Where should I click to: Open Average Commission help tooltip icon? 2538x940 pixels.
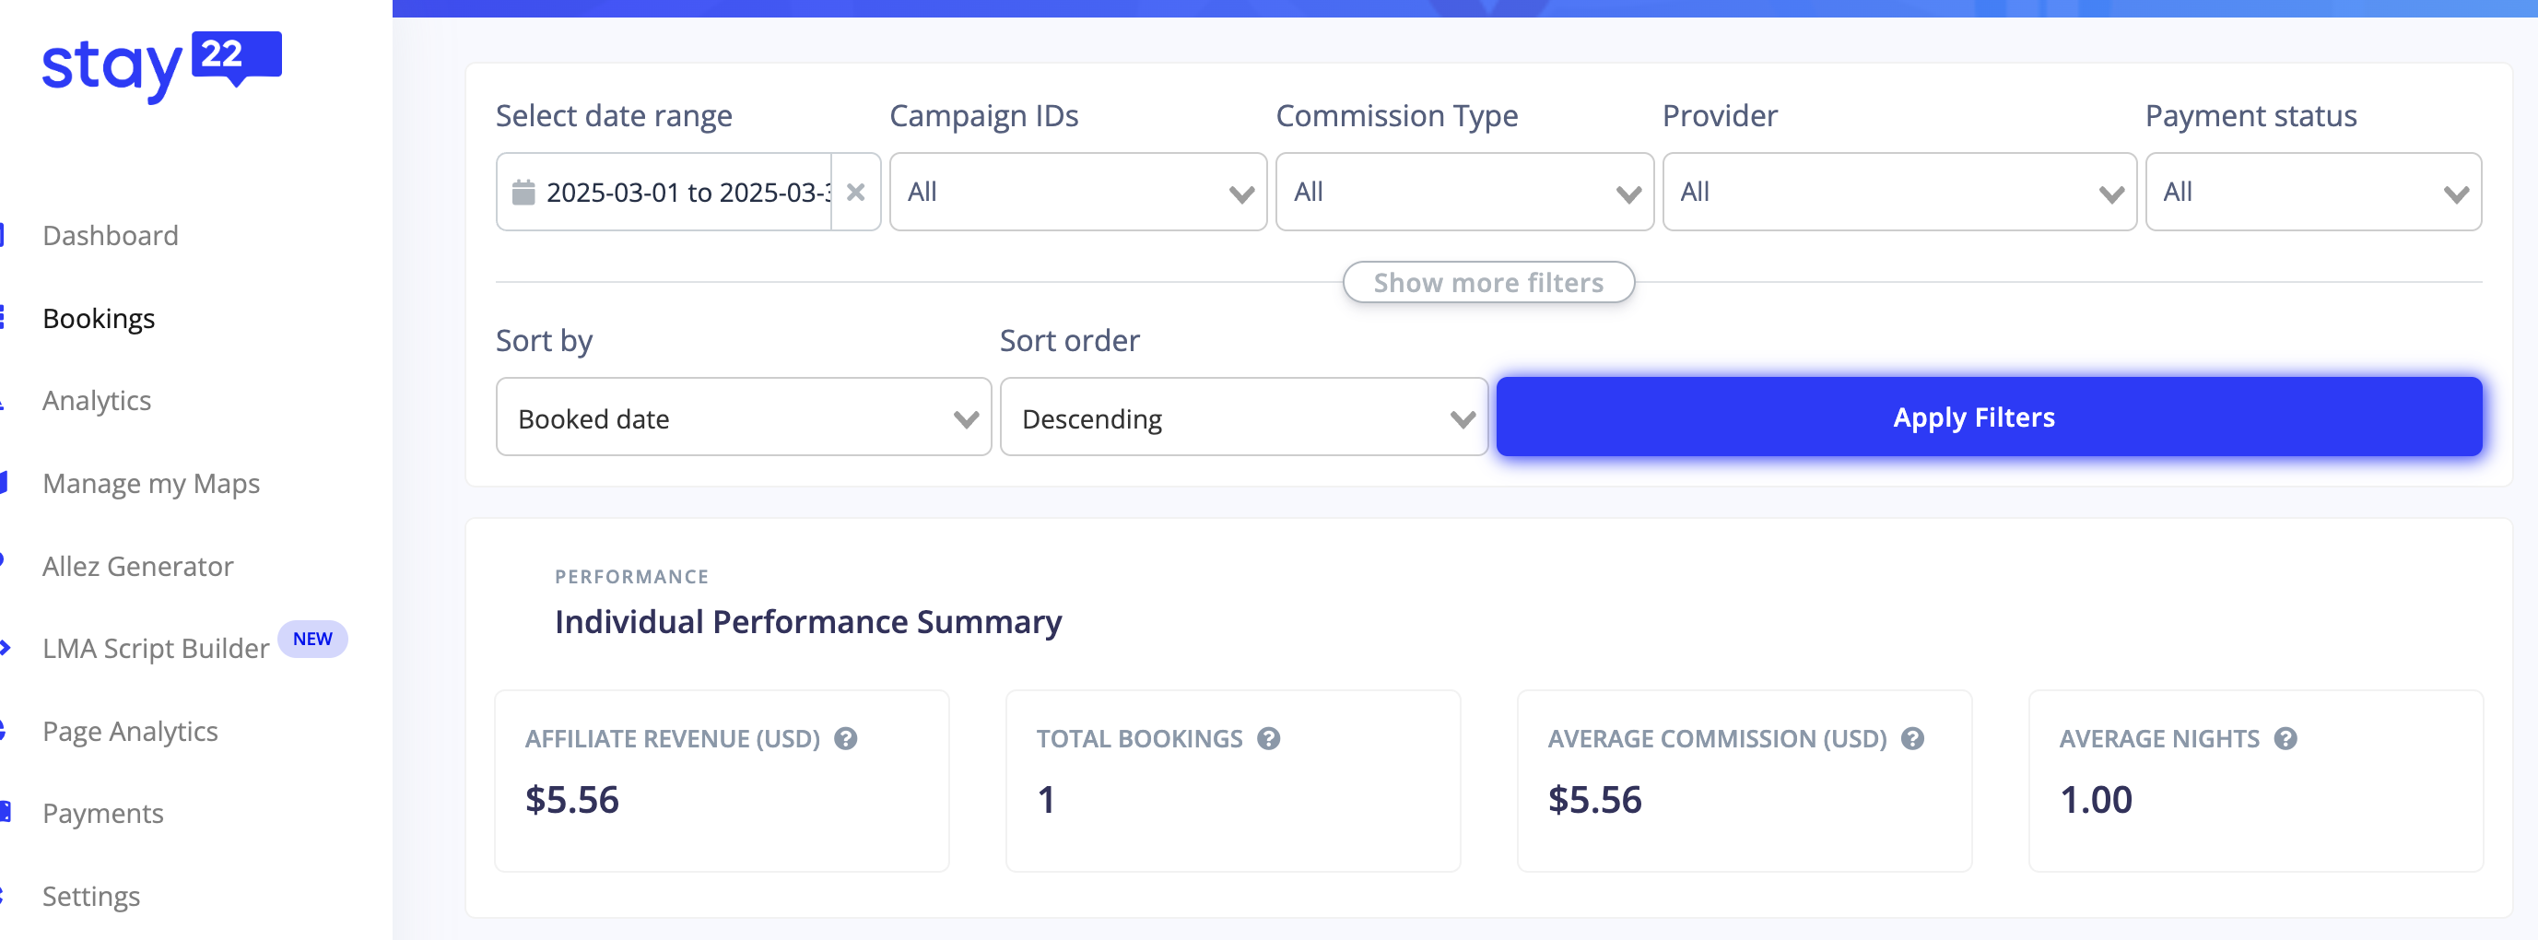click(x=1911, y=738)
